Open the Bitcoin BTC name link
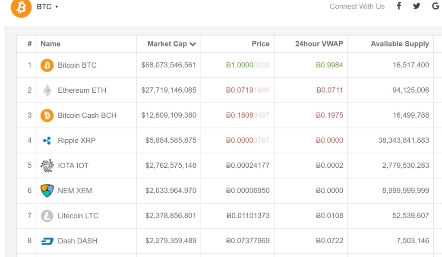Image resolution: width=442 pixels, height=257 pixels. click(77, 65)
